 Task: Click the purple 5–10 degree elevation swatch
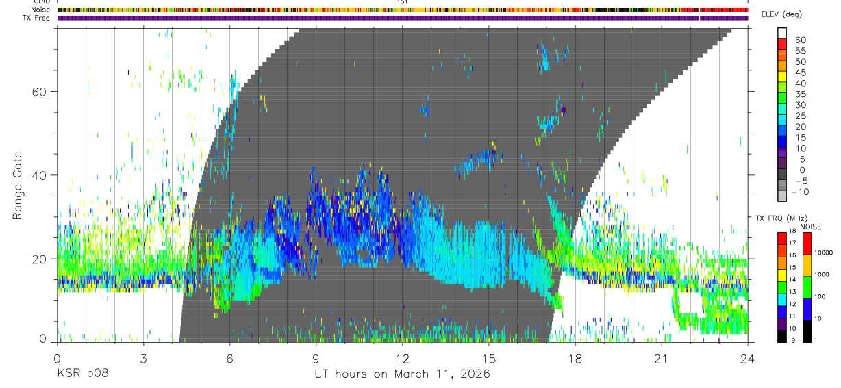pyautogui.click(x=782, y=154)
